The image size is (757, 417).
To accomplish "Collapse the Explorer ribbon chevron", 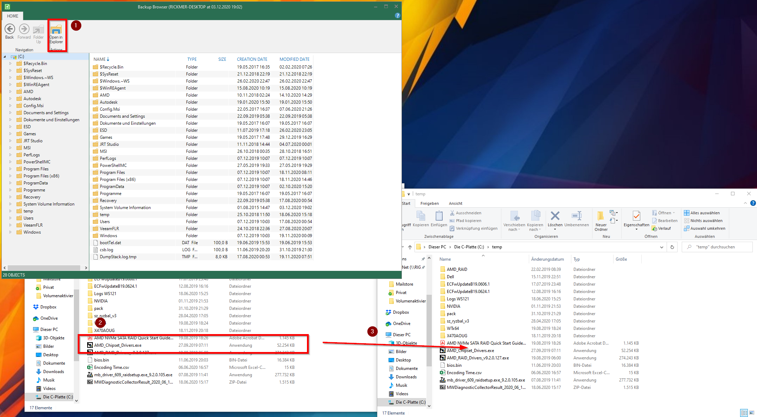I will pyautogui.click(x=745, y=203).
